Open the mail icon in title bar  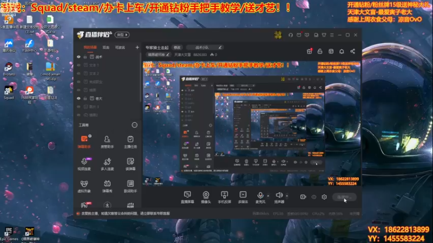tap(299, 35)
